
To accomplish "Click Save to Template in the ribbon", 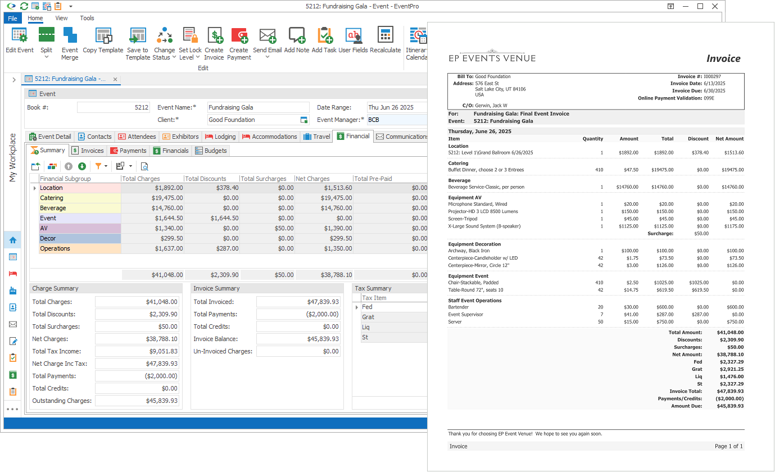I will click(138, 44).
